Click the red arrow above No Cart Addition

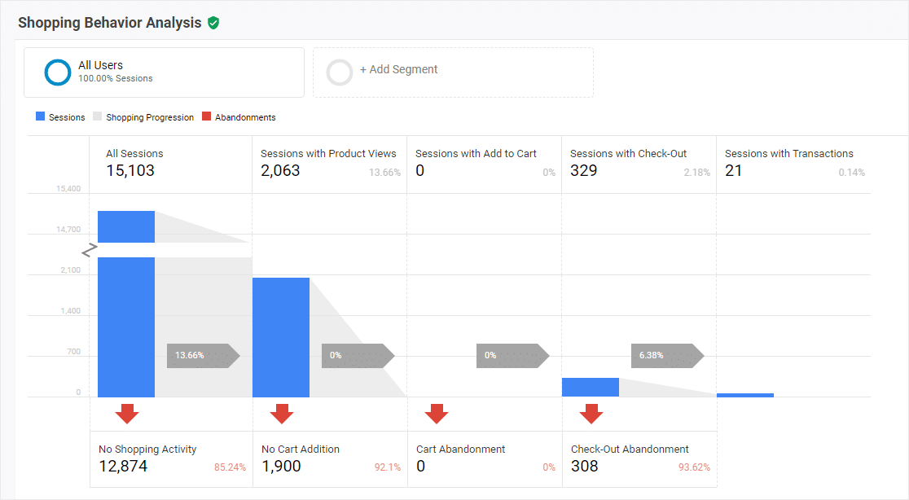click(282, 414)
